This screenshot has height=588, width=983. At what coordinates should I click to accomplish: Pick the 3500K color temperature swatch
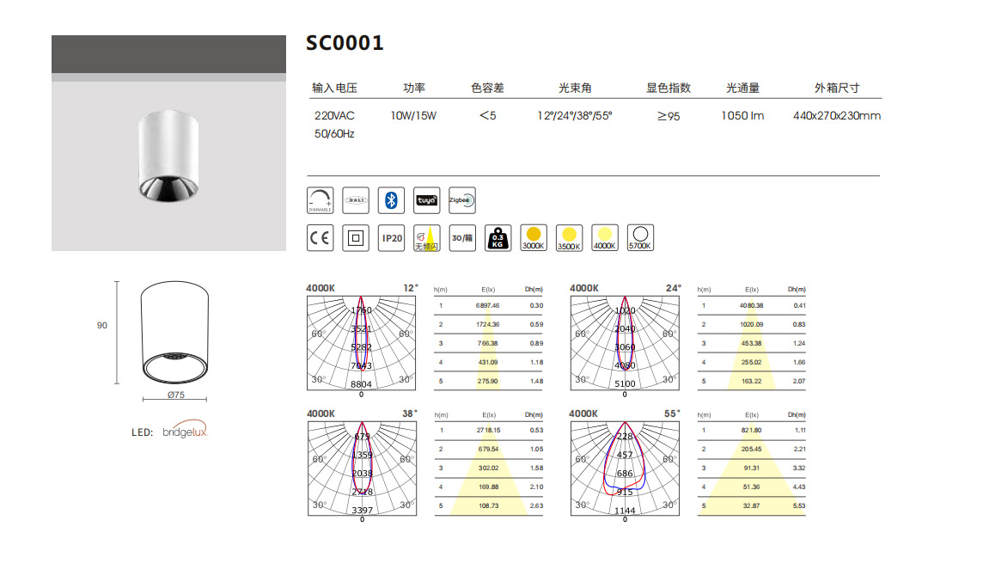569,238
